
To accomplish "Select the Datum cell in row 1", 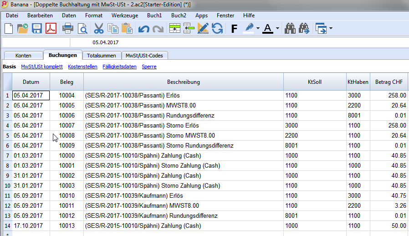I will pyautogui.click(x=31, y=95).
